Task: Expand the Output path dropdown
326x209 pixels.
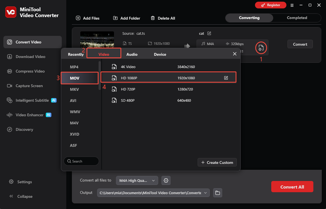Action: [153, 193]
